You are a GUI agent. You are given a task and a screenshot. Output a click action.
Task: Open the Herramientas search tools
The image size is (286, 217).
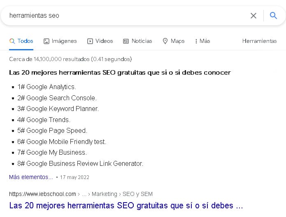[259, 41]
